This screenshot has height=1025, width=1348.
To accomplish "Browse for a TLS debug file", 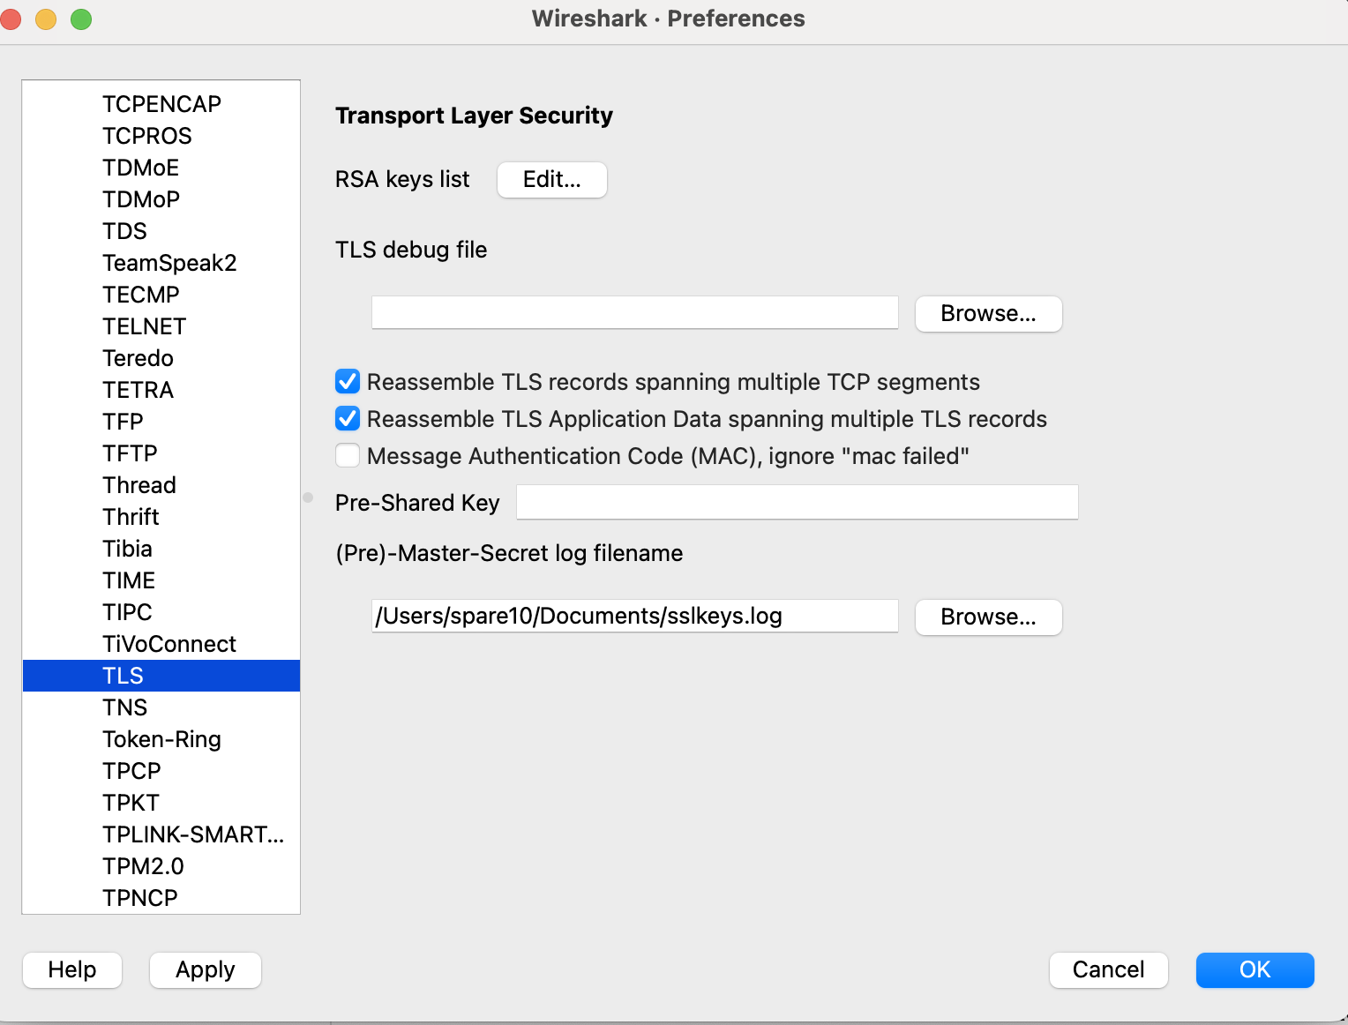I will tap(988, 314).
